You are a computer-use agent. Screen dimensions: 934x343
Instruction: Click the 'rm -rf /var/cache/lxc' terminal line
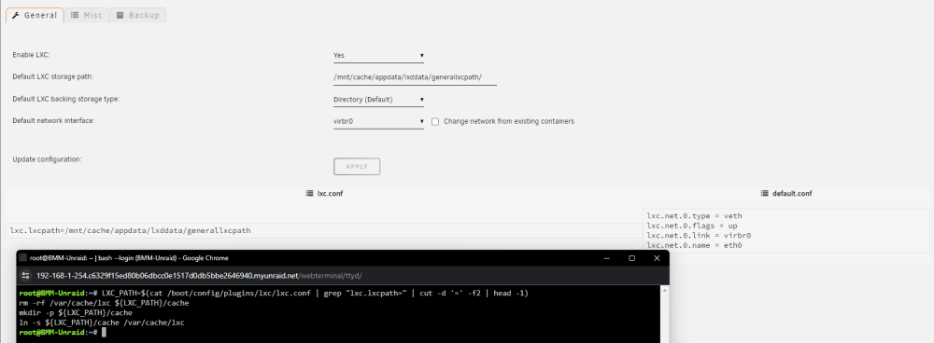click(x=105, y=303)
